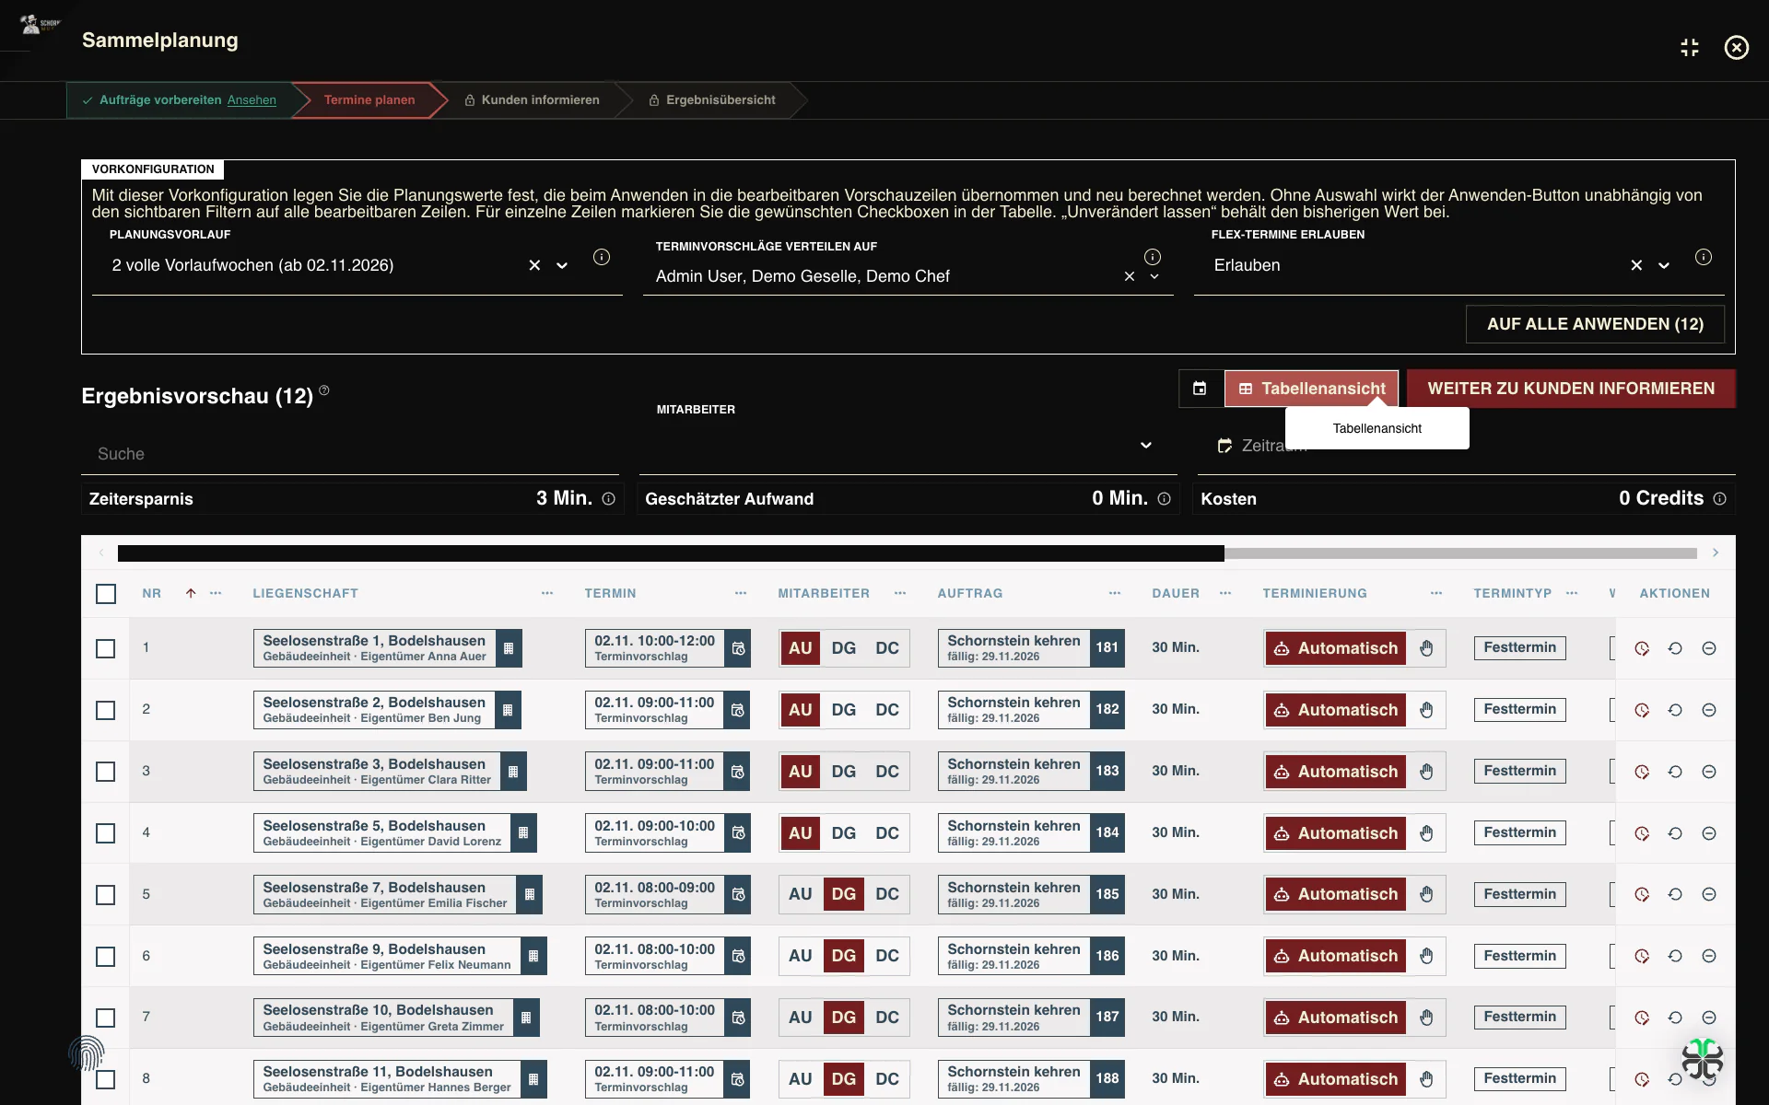Check the checkbox for row 5
The height and width of the screenshot is (1105, 1769).
[106, 894]
